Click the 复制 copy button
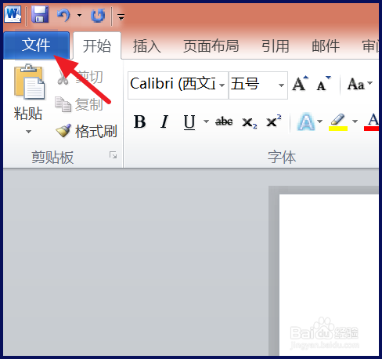Viewport: 382px width, 359px height. point(79,104)
